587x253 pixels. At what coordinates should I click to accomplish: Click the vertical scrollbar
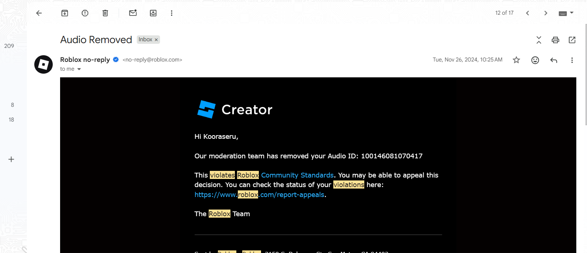(x=586, y=75)
